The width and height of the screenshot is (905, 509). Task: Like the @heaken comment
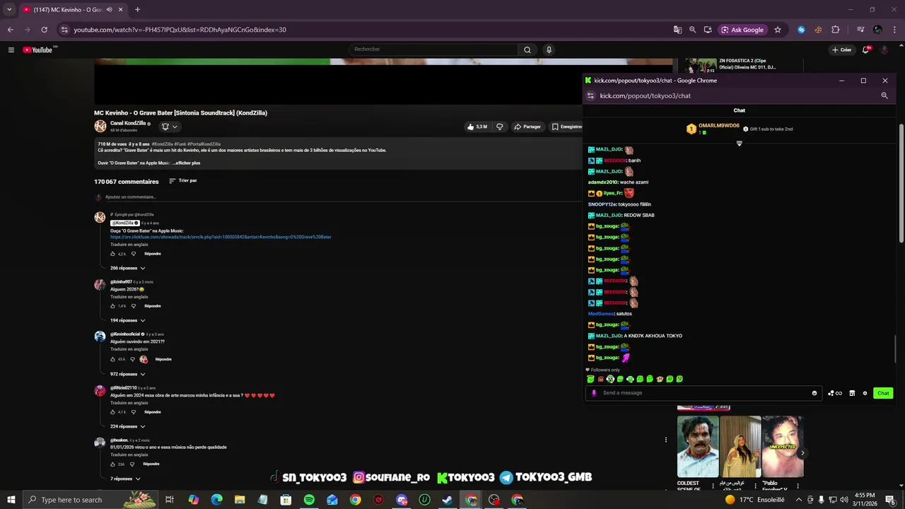(x=113, y=464)
